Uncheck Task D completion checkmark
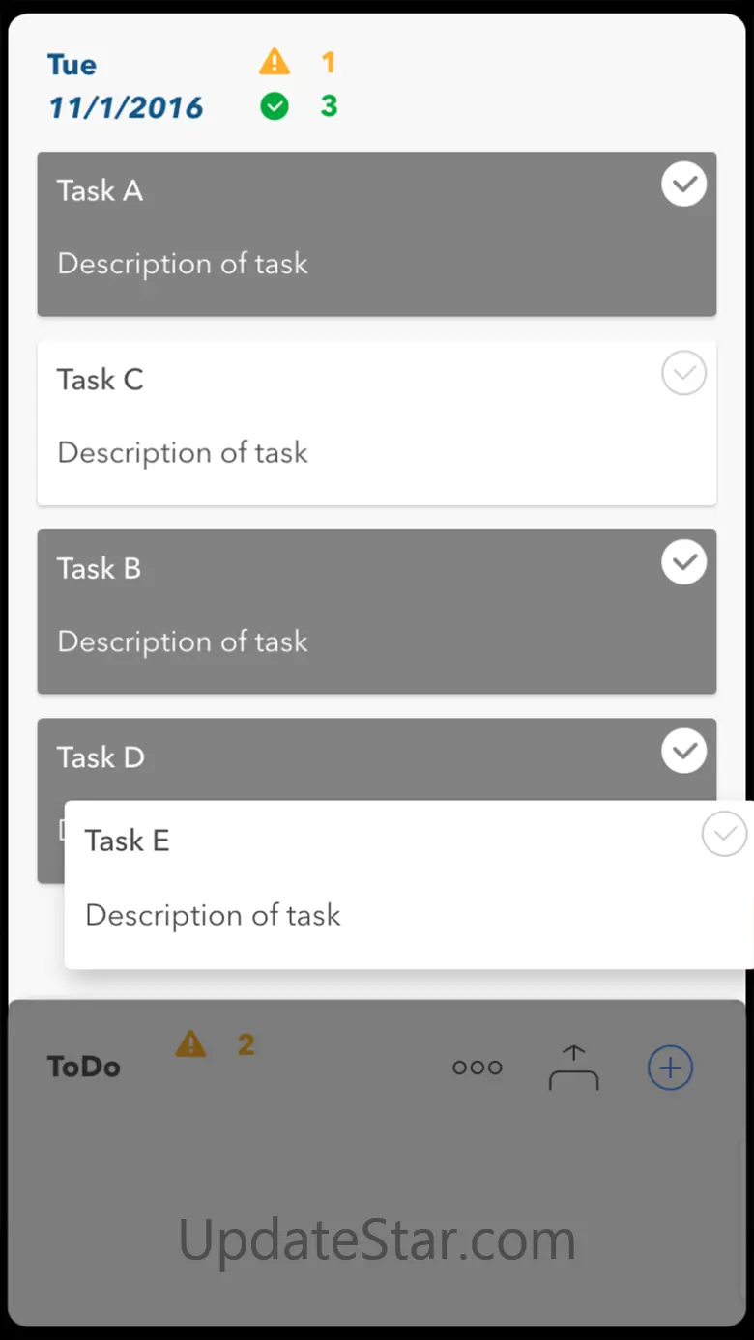754x1340 pixels. click(x=683, y=751)
